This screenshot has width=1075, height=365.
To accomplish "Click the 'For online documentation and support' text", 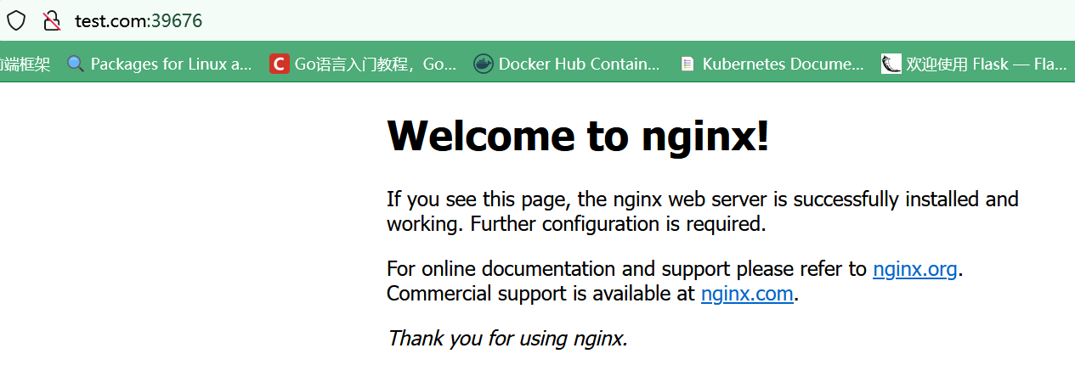I will click(557, 269).
